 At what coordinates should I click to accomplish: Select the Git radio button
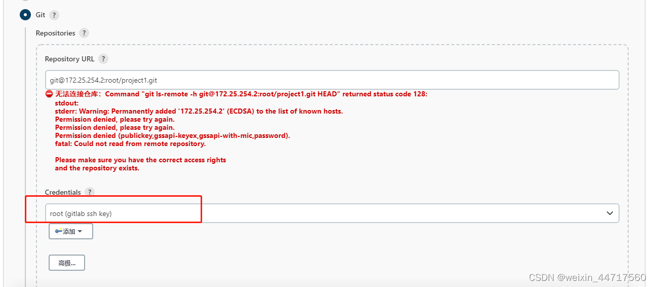tap(25, 15)
